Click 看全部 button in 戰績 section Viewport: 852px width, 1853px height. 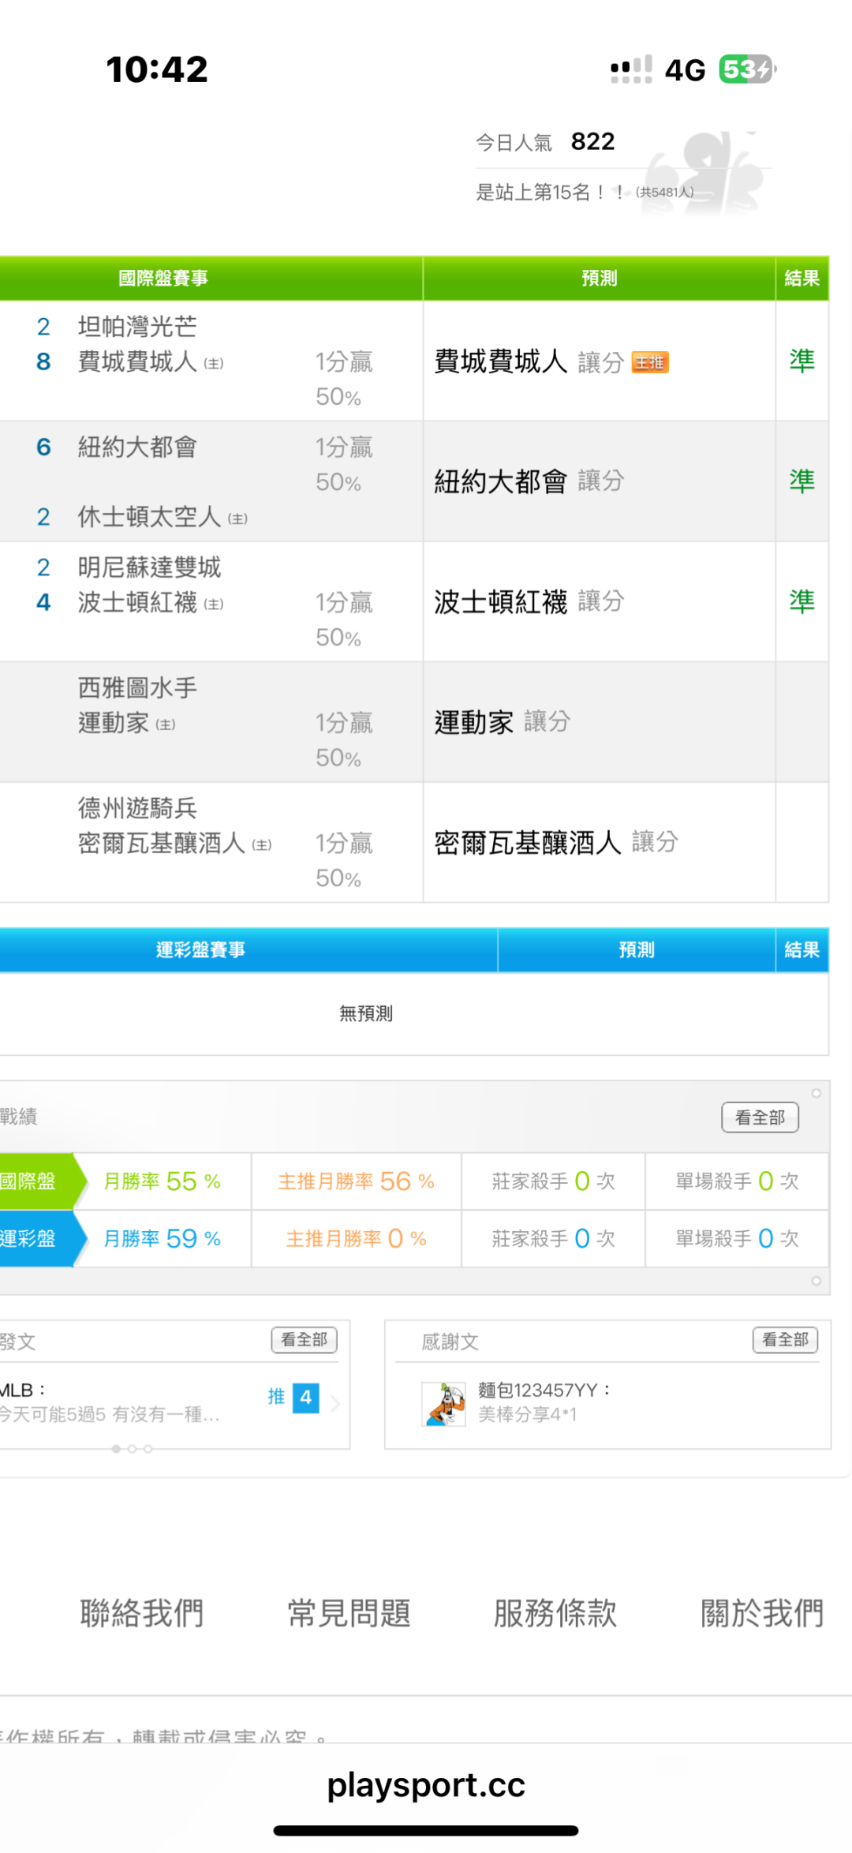760,1117
